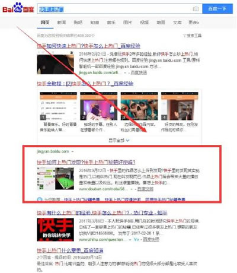Screen dimensions: 237x273
Task: Open the 图片 tab
Action: [127, 23]
